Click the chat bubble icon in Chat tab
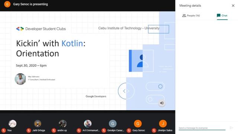This screenshot has height=134, width=238. (219, 16)
